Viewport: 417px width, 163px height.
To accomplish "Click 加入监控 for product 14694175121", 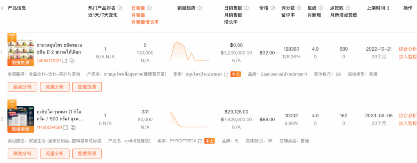I will (x=408, y=57).
